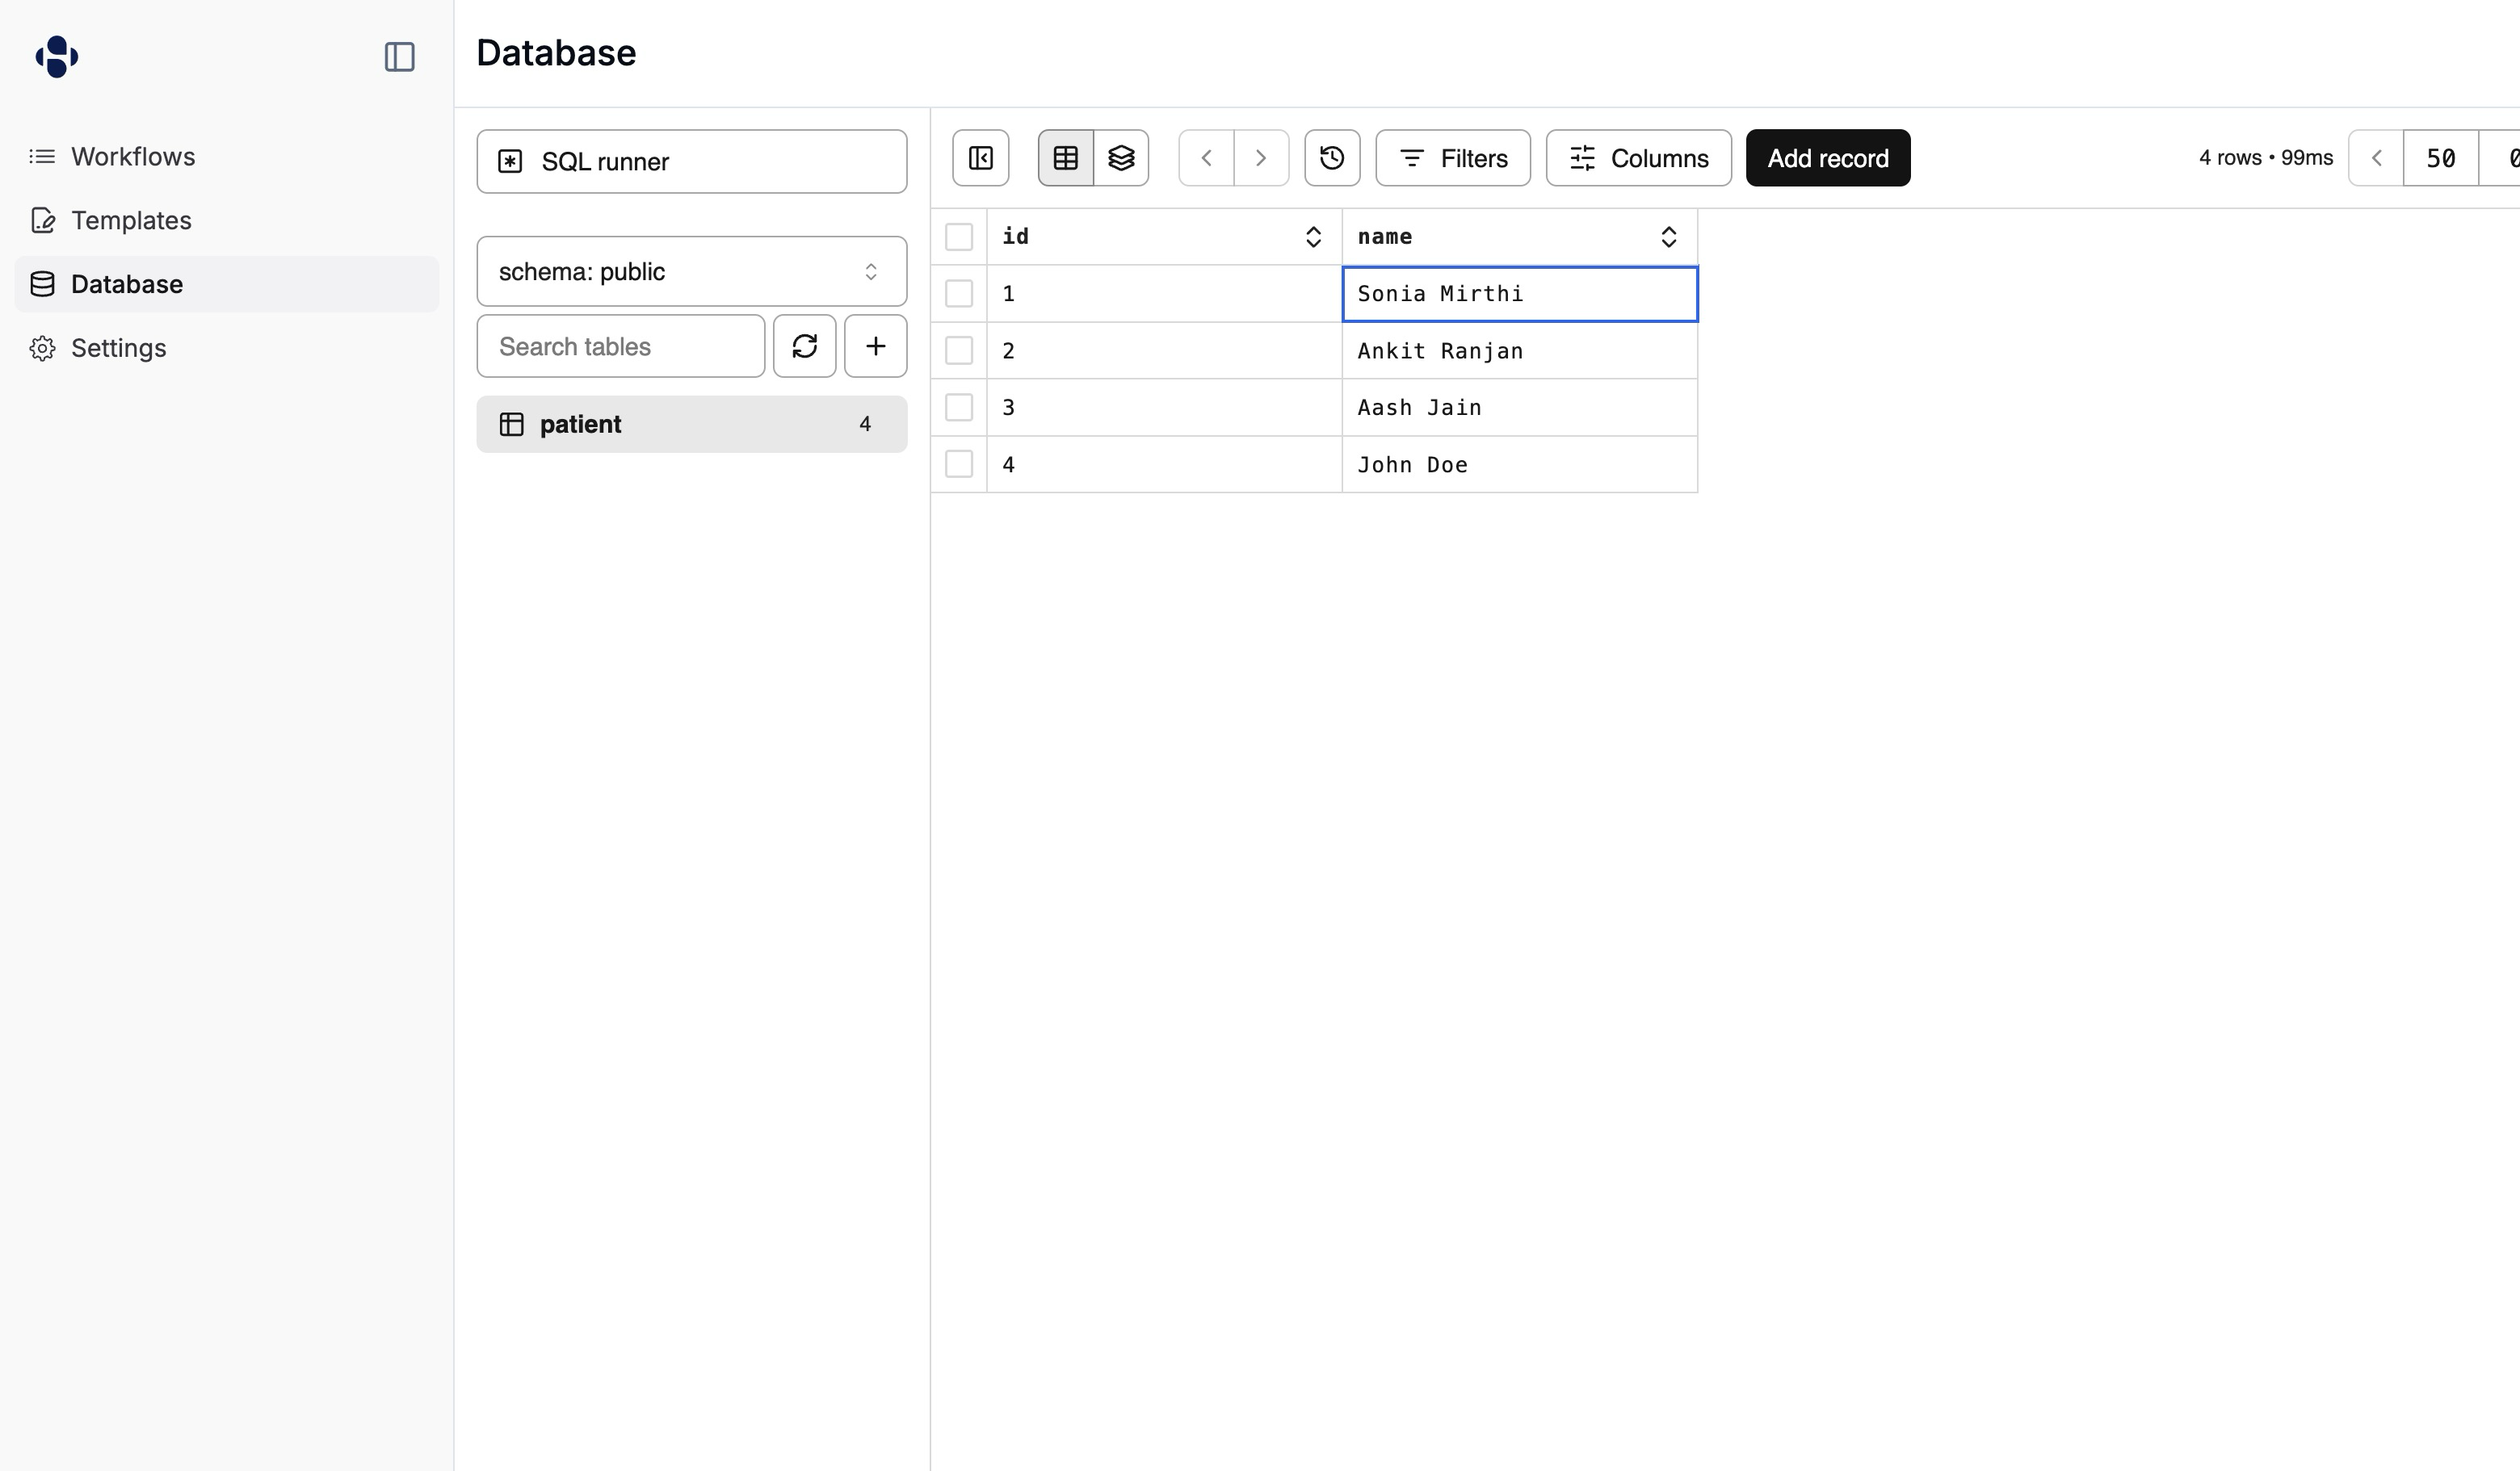The width and height of the screenshot is (2520, 1471).
Task: Open the query history icon
Action: [1331, 158]
